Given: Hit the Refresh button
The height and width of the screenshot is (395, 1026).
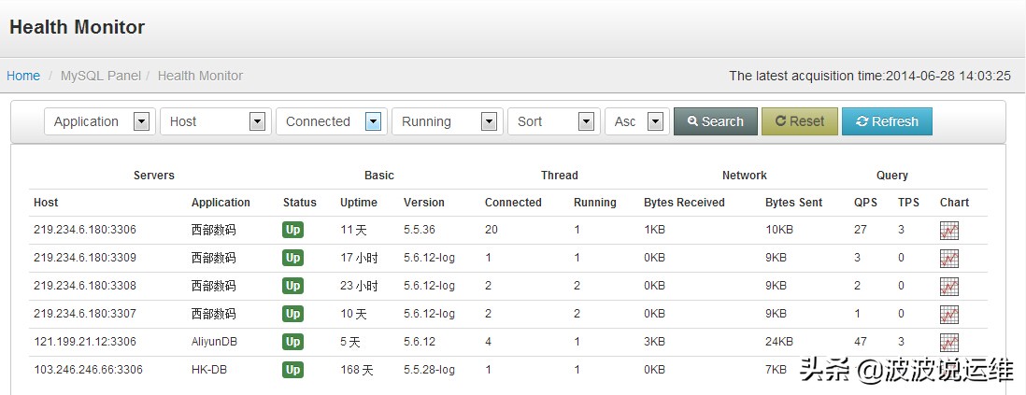Looking at the screenshot, I should click(887, 121).
